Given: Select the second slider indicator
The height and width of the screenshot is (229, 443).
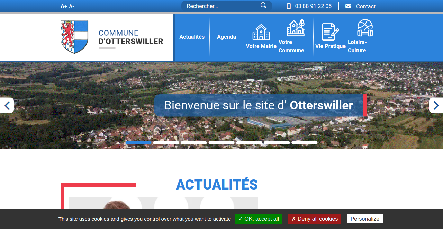Looking at the screenshot, I should coord(166,143).
